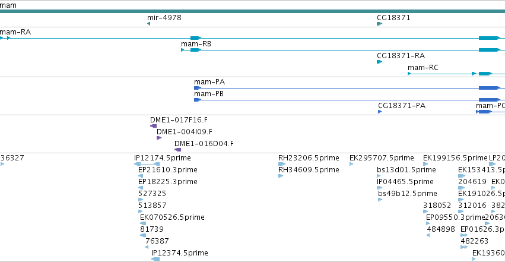Image resolution: width=505 pixels, height=262 pixels.
Task: Select the small arrow glyph under 76387
Action: pos(147,247)
